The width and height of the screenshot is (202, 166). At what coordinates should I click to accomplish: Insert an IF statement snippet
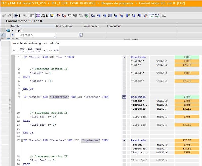click(15, 50)
